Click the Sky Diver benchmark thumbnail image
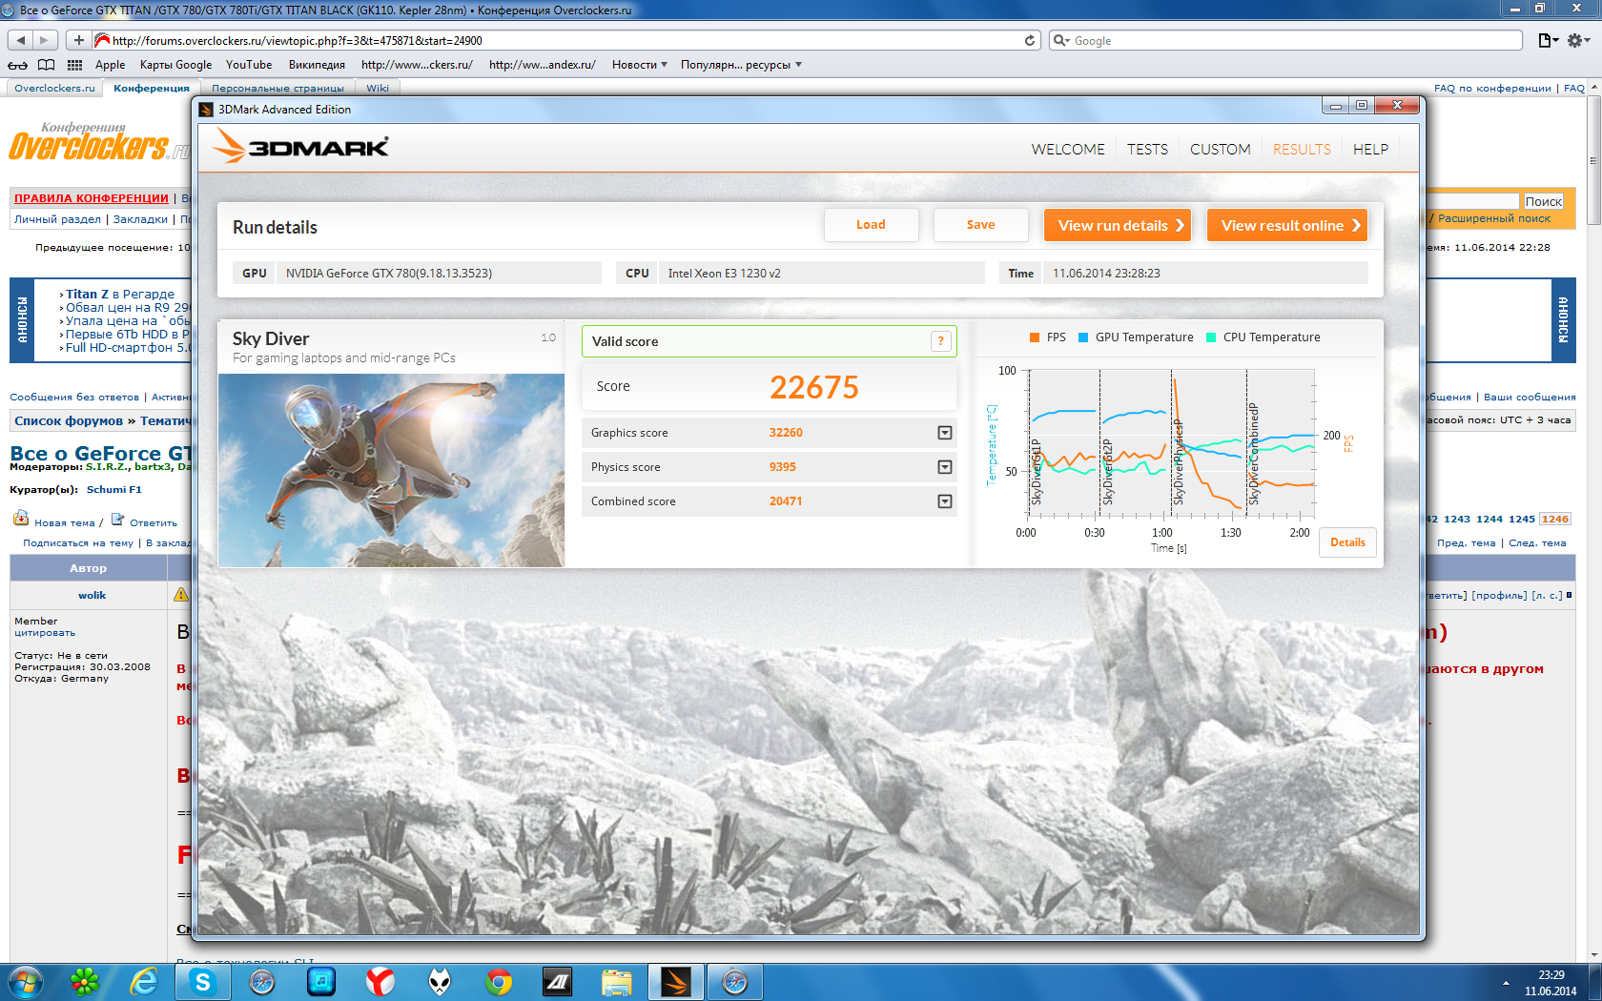The image size is (1602, 1001). click(391, 470)
